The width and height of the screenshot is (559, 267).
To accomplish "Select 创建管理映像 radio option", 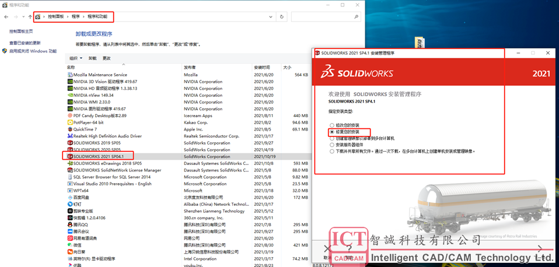I will pos(332,138).
